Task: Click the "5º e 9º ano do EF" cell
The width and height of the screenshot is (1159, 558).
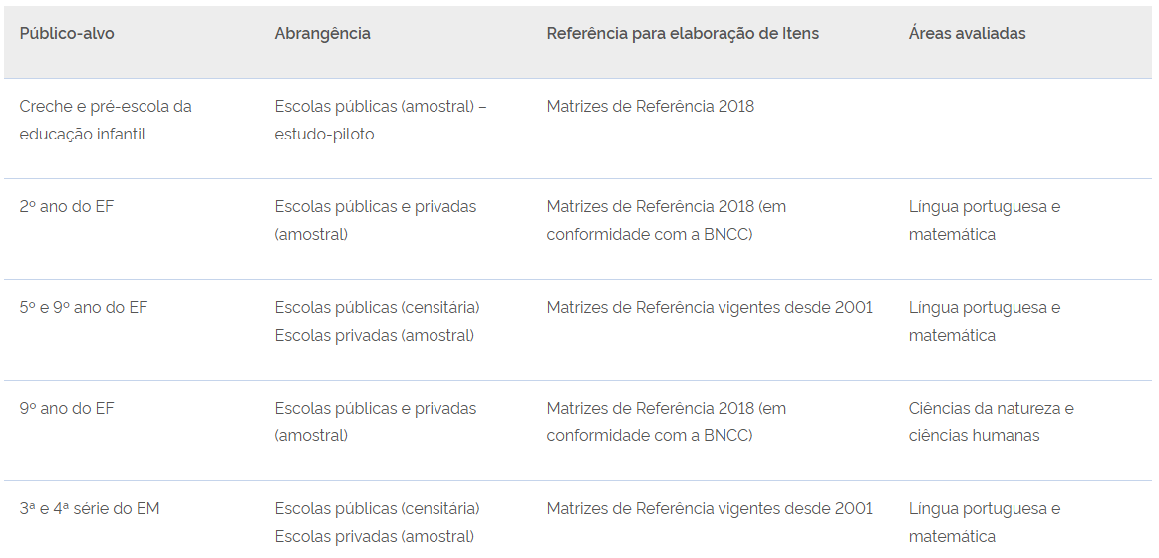Action: pos(84,308)
